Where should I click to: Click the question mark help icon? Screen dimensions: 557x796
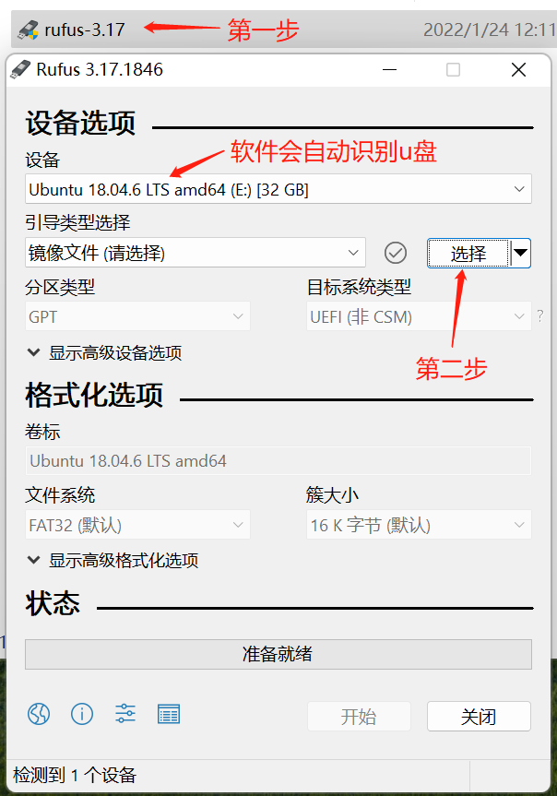[x=540, y=316]
